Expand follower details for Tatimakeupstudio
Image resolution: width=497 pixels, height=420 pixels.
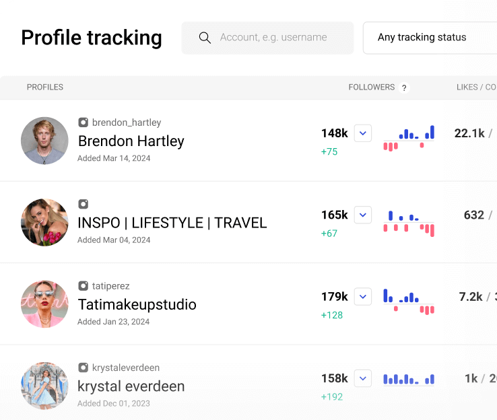tap(363, 297)
